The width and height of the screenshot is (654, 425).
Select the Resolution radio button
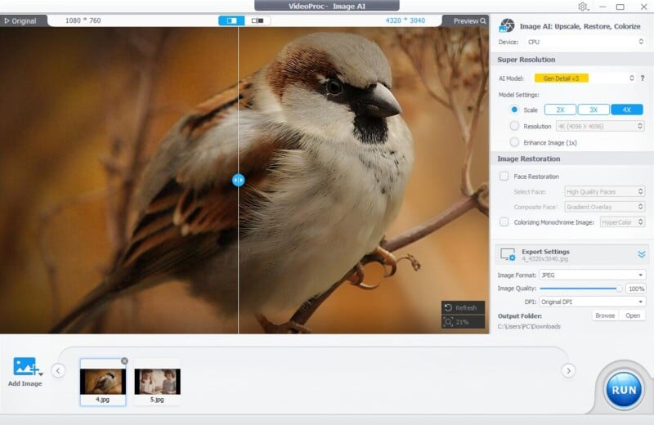(x=514, y=126)
